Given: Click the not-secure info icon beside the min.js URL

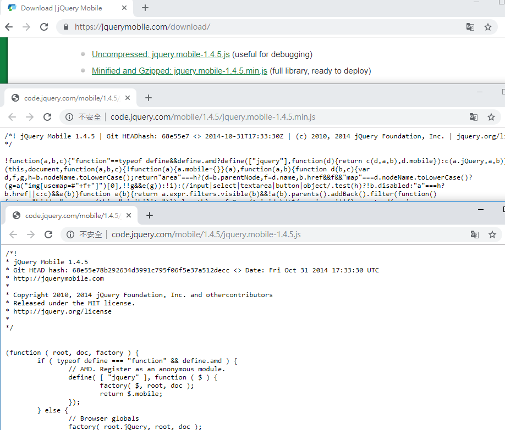Looking at the screenshot, I should 69,117.
